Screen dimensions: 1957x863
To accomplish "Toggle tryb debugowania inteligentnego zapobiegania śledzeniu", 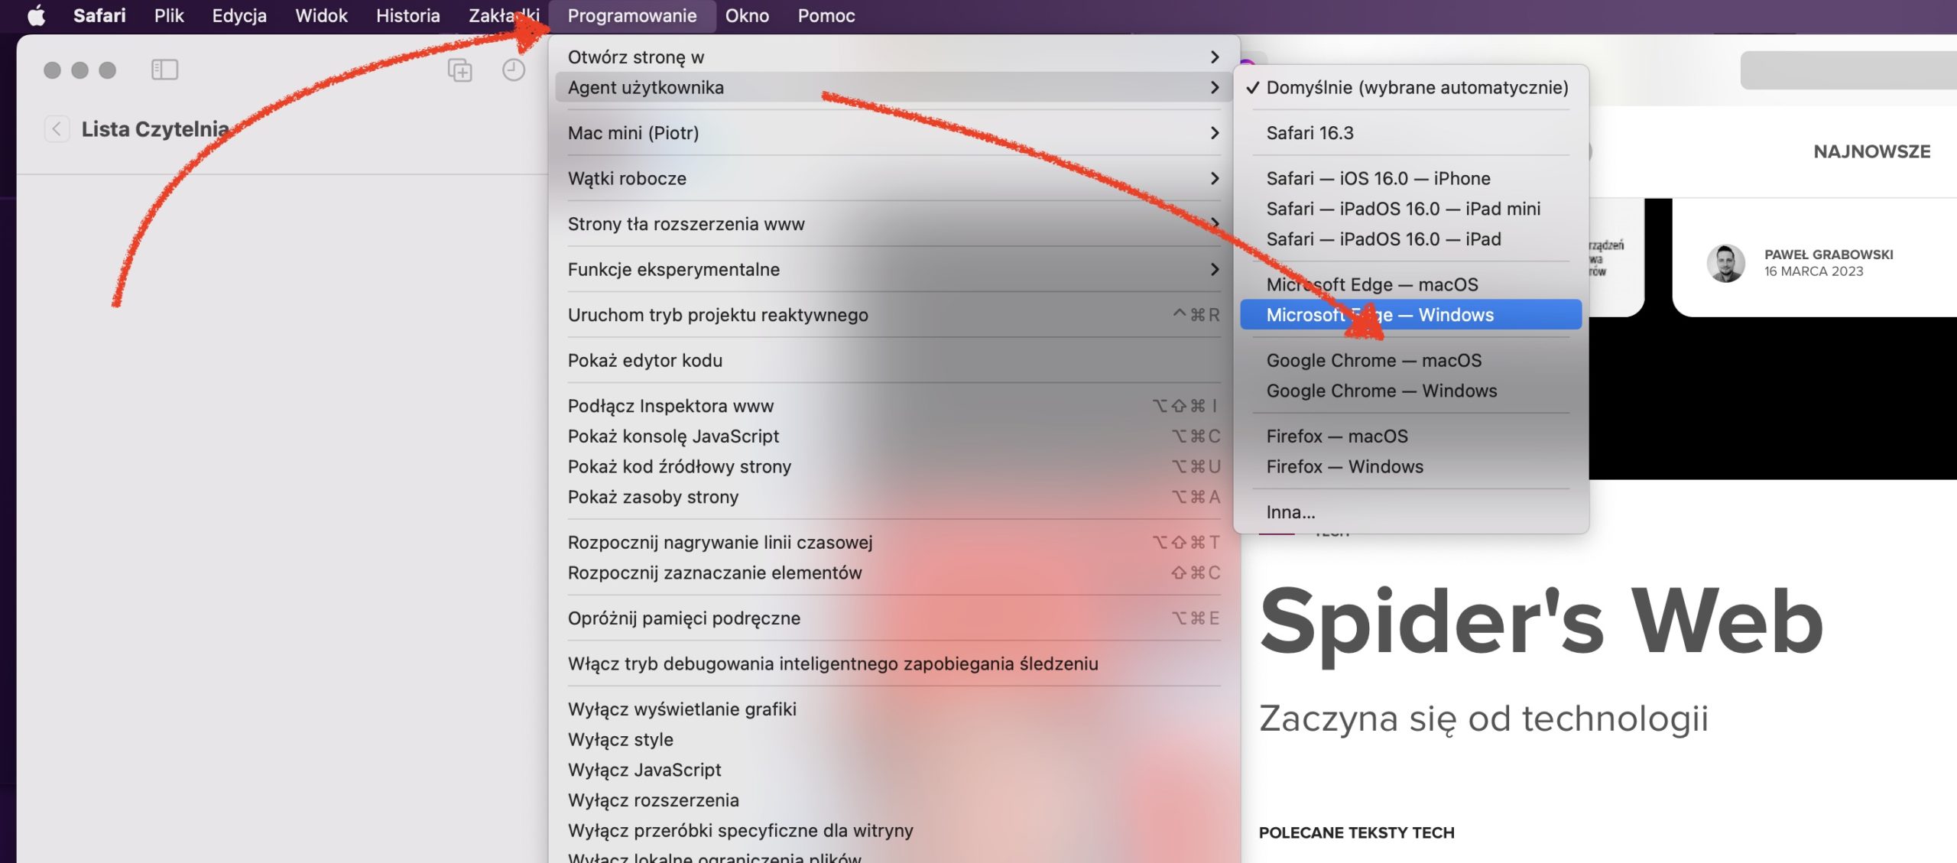I will [x=893, y=663].
